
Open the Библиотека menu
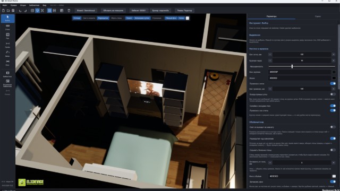point(34,5)
